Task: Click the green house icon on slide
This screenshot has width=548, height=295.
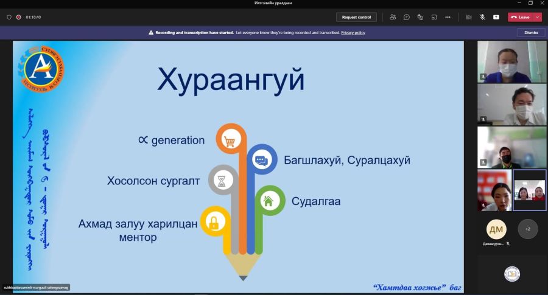Action: (x=269, y=201)
